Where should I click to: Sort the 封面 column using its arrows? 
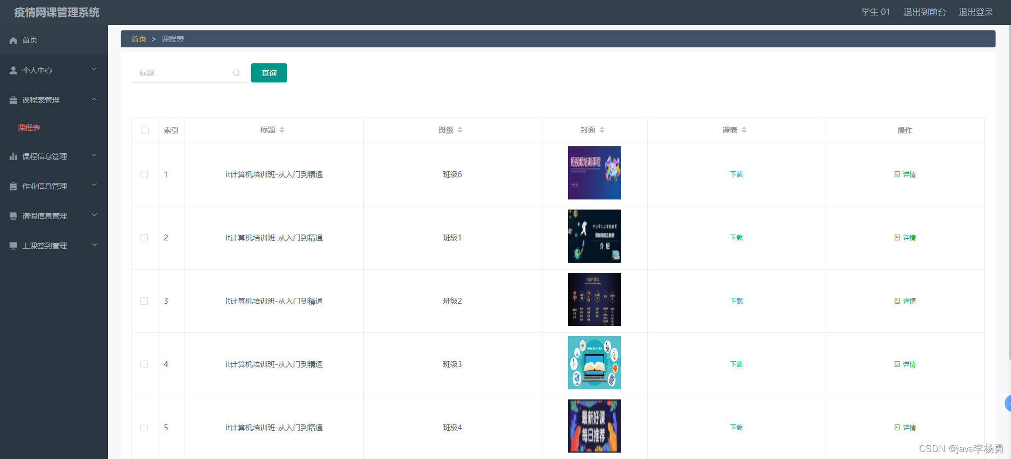pos(602,130)
